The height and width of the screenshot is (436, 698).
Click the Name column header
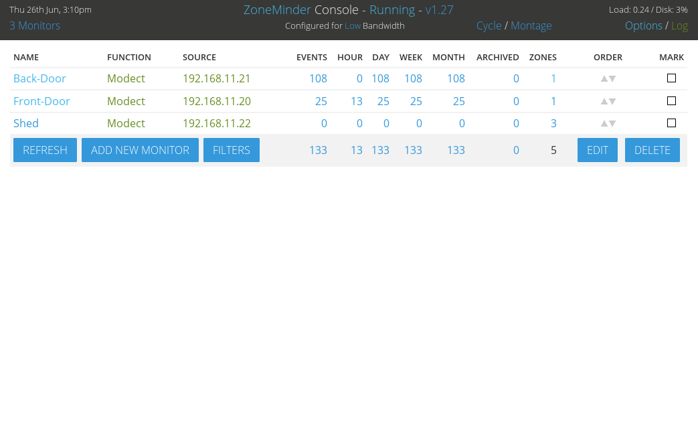[x=26, y=57]
